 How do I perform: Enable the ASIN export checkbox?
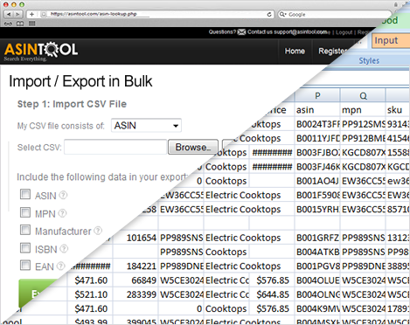[25, 194]
